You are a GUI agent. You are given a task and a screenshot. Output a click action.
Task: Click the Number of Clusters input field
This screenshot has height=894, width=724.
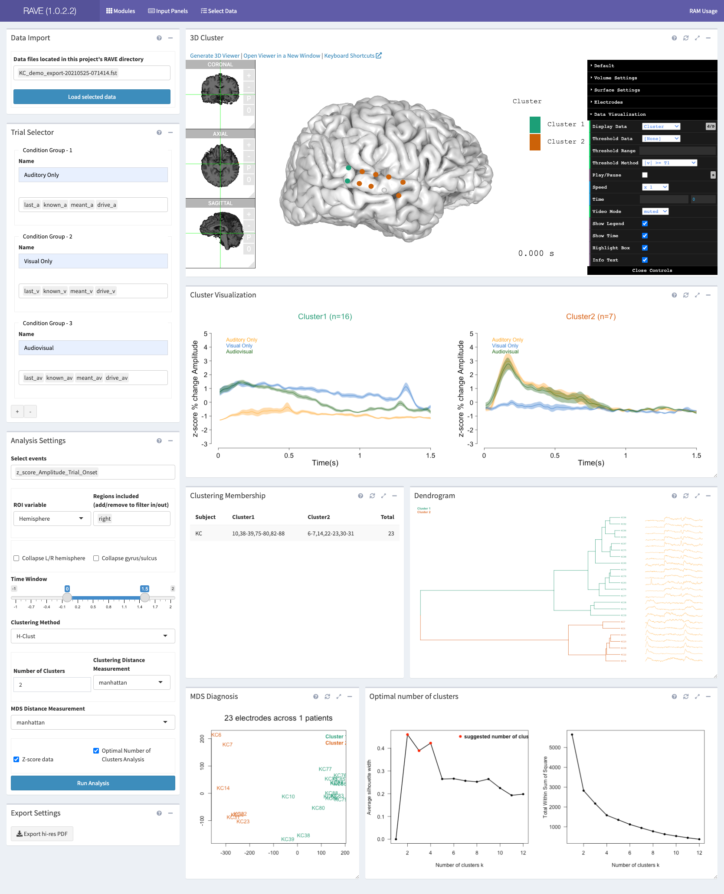(x=52, y=685)
